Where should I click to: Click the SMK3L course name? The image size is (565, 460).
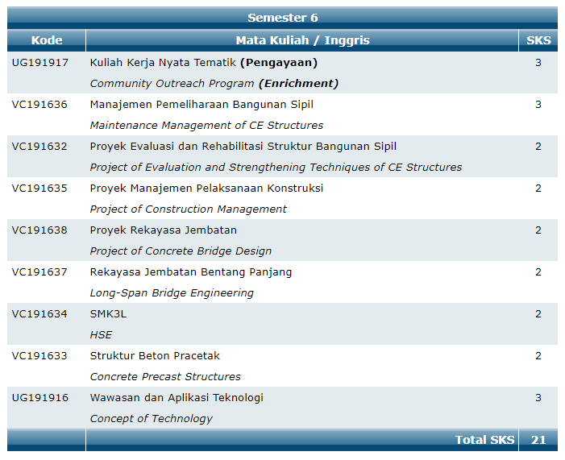[x=108, y=314]
